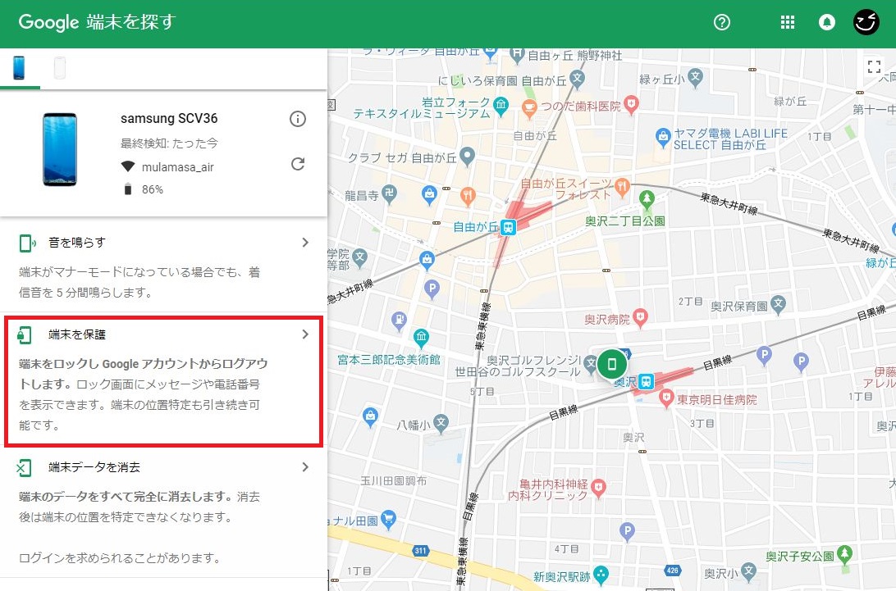This screenshot has height=591, width=896.
Task: Click the つのだ歯科医院 clinic marker
Action: [x=631, y=104]
